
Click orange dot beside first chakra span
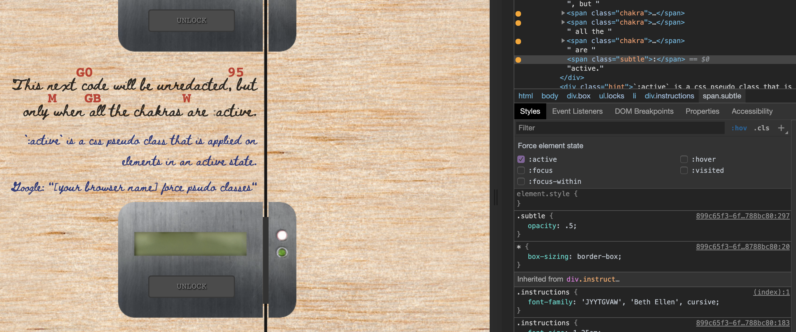[518, 14]
